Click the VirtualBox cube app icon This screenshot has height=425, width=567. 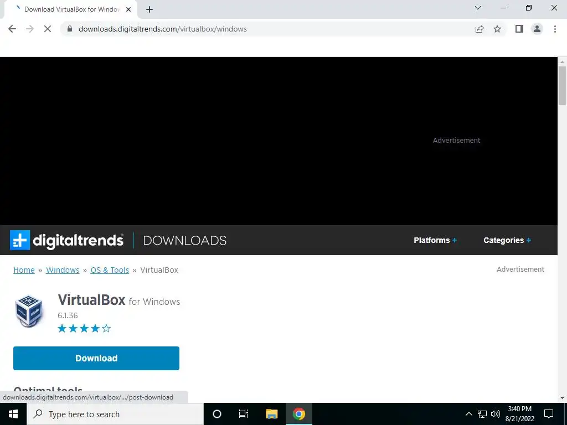tap(29, 311)
